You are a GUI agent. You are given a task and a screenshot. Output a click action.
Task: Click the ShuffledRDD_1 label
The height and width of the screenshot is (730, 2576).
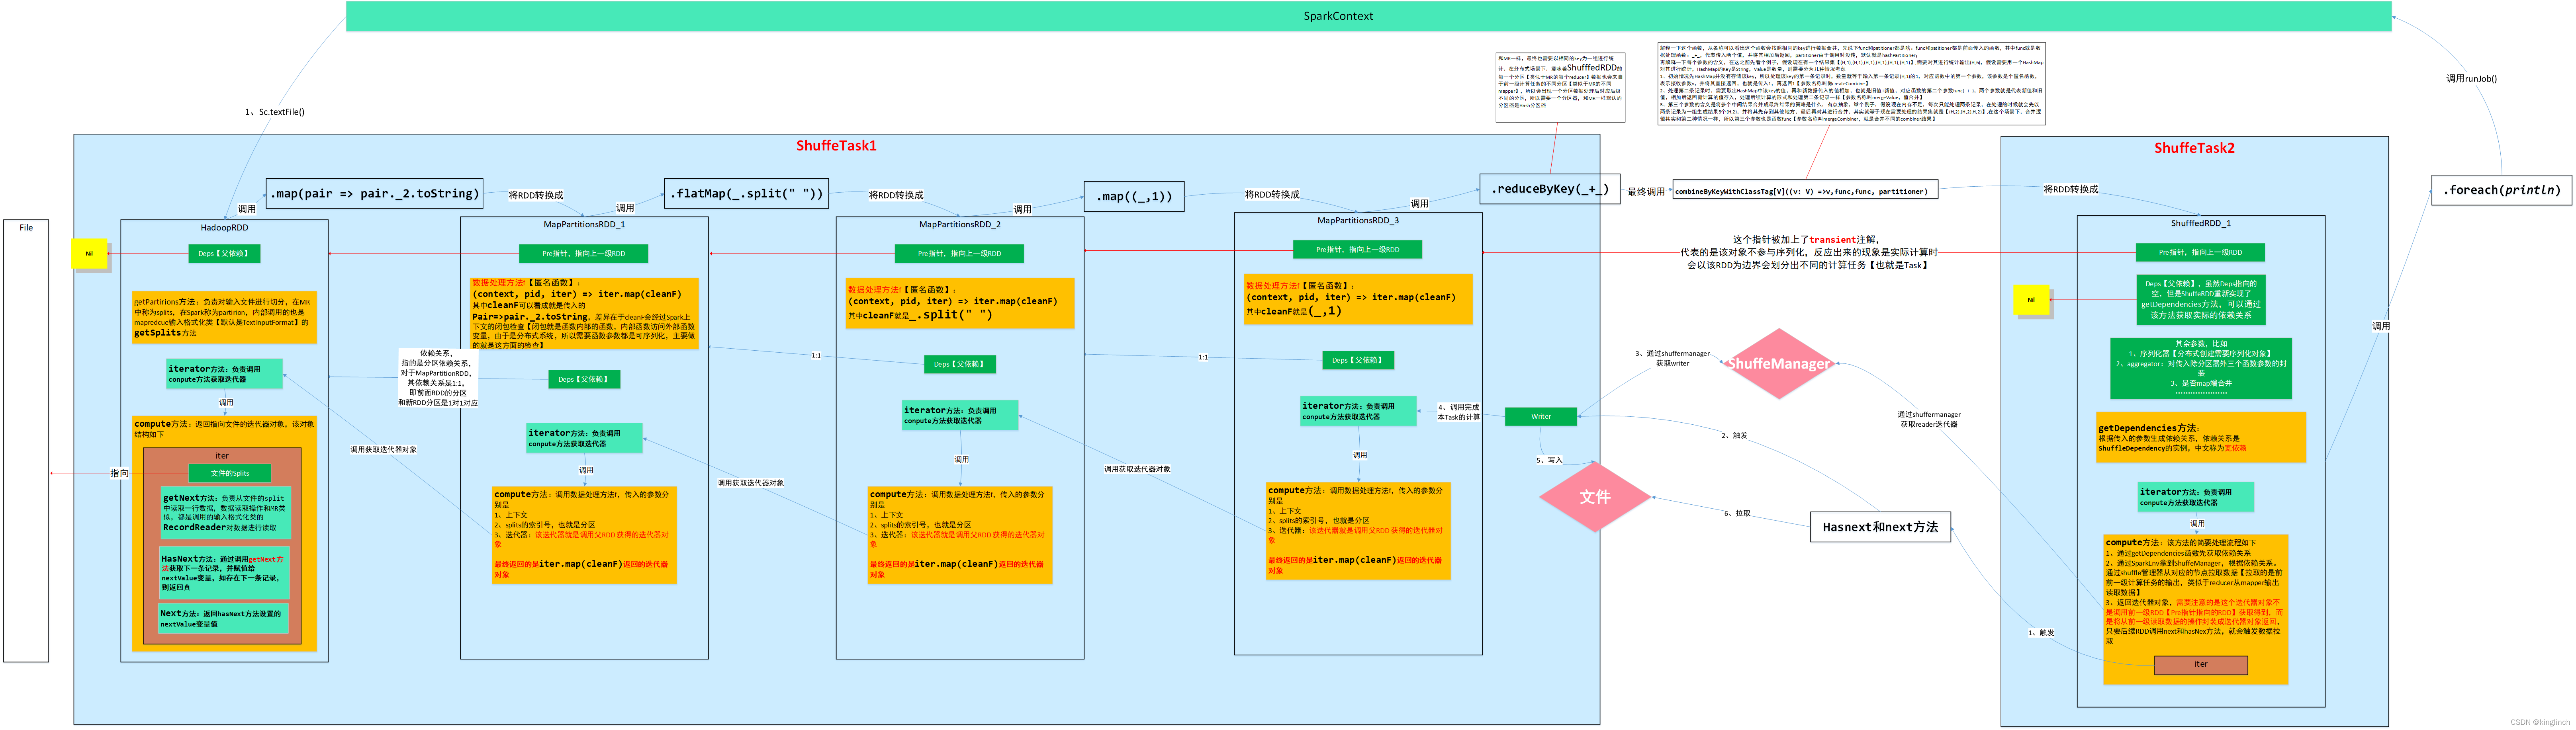pyautogui.click(x=2200, y=223)
